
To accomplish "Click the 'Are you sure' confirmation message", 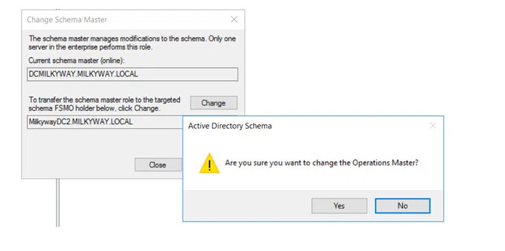I will coord(322,163).
